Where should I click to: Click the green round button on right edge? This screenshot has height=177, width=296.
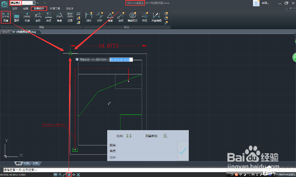(x=294, y=58)
